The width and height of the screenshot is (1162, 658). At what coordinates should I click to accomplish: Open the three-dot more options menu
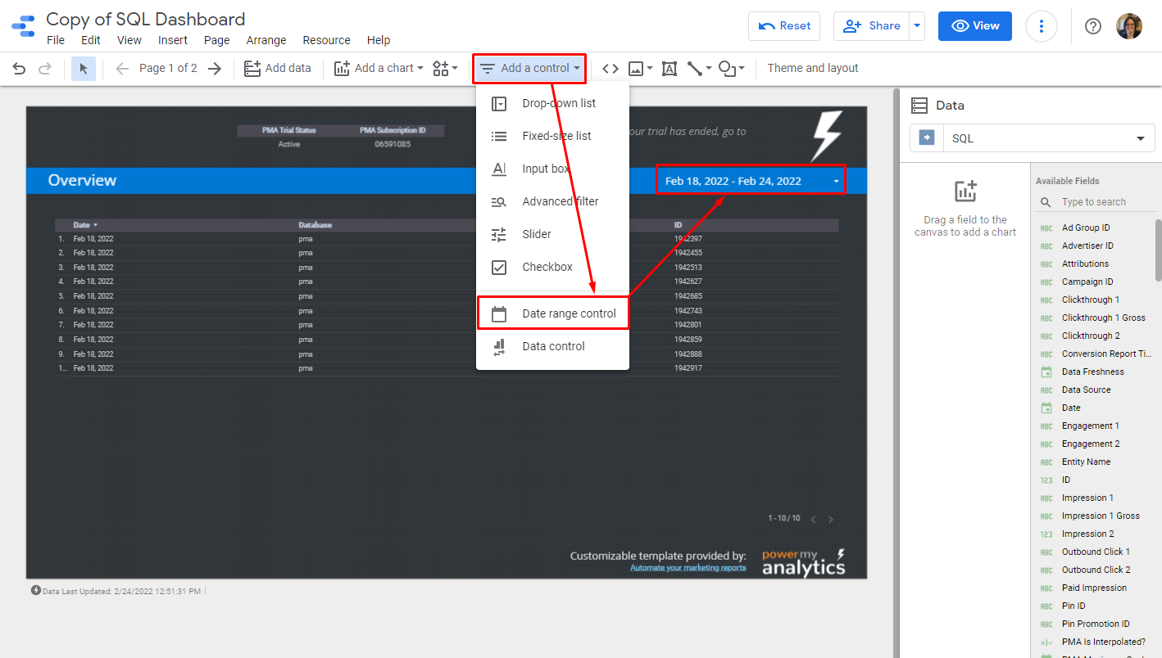(x=1042, y=26)
